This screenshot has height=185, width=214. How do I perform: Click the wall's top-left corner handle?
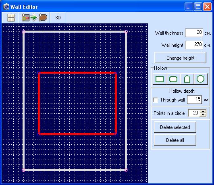23,32
